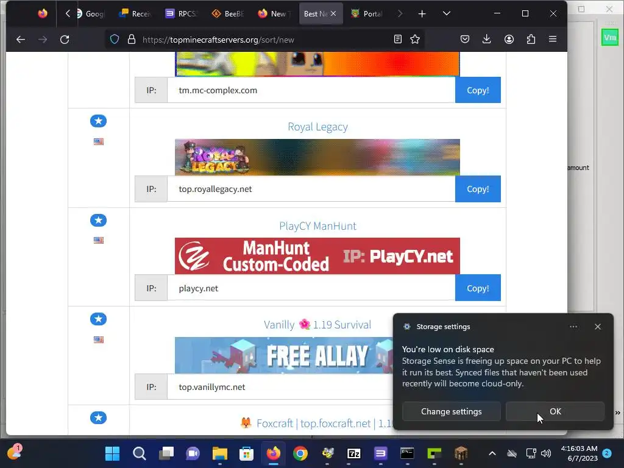
Task: Open the Firefox downloads panel
Action: [x=487, y=39]
